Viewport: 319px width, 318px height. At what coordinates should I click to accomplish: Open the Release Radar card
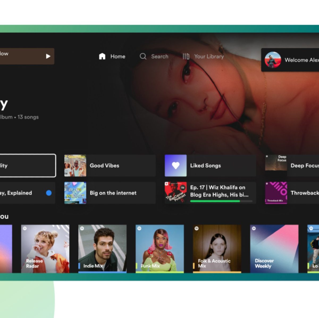point(45,248)
